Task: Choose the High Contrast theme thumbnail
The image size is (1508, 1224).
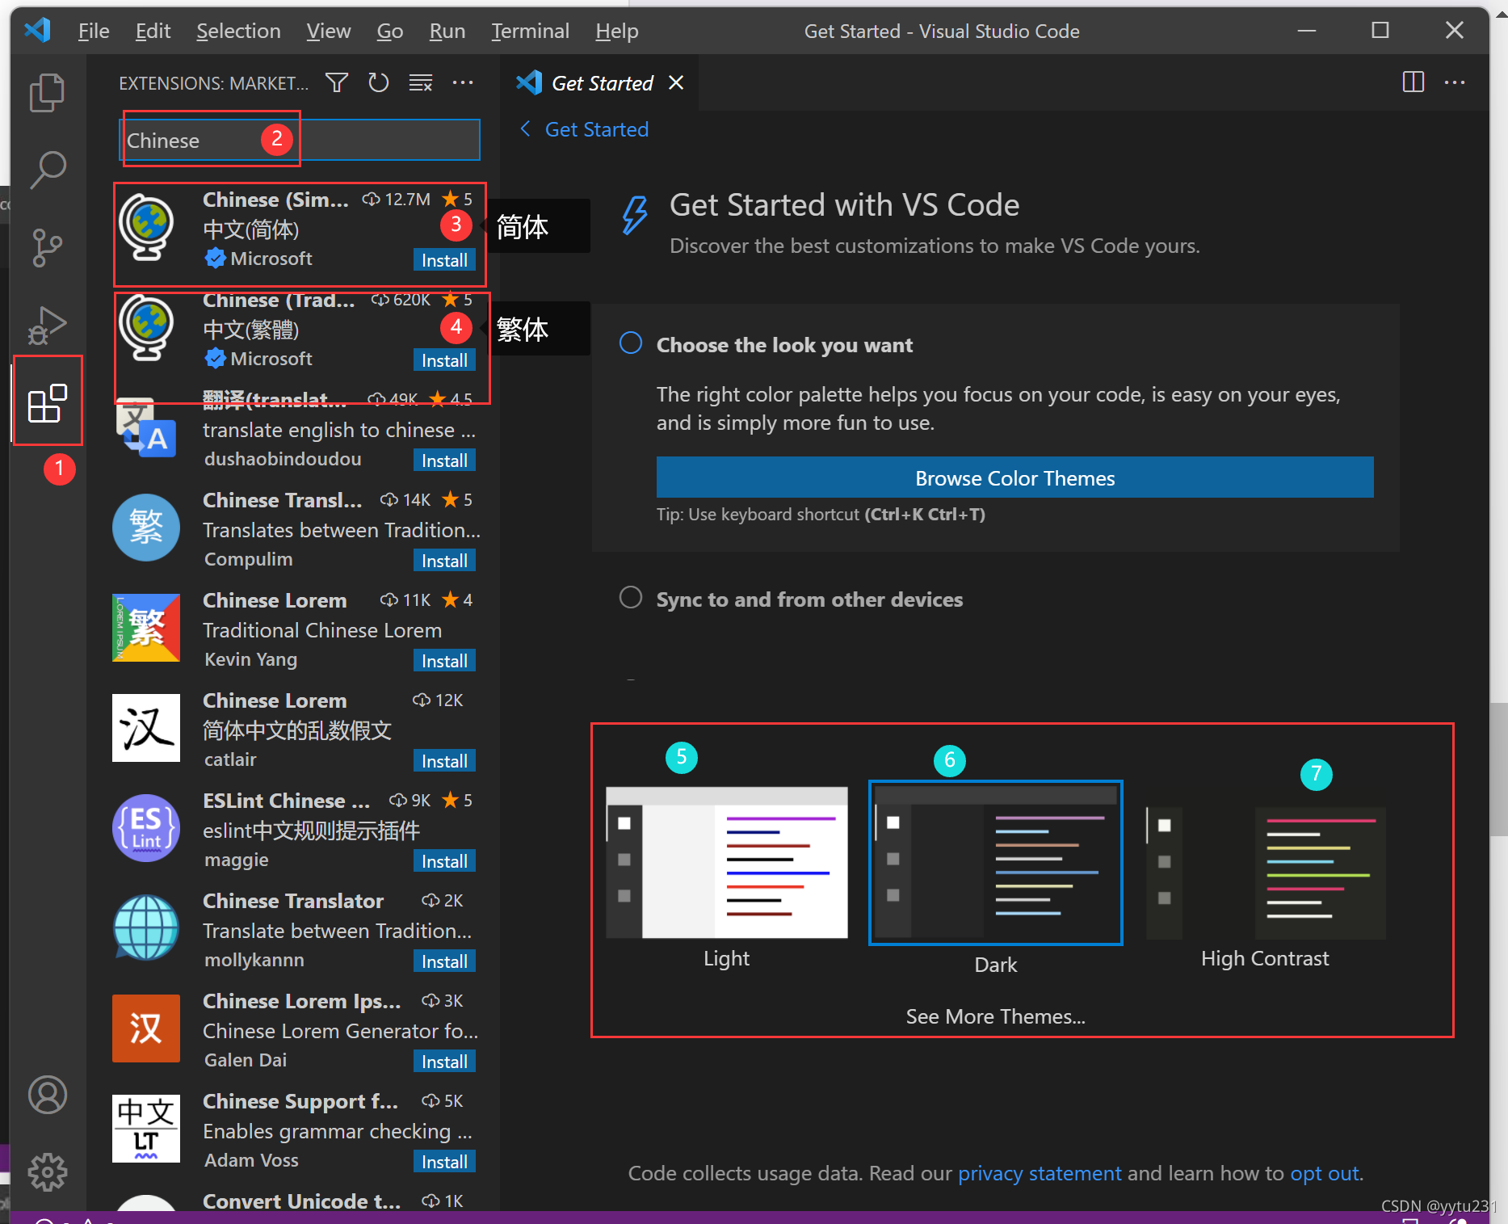Action: pos(1266,873)
